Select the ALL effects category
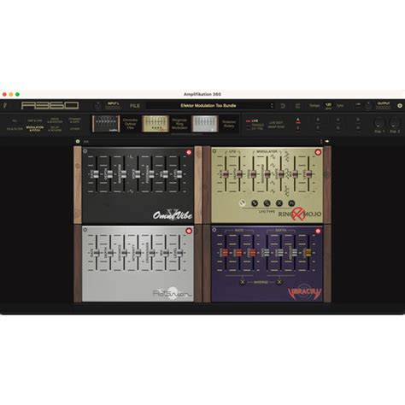Image resolution: width=405 pixels, height=405 pixels. coord(15,120)
